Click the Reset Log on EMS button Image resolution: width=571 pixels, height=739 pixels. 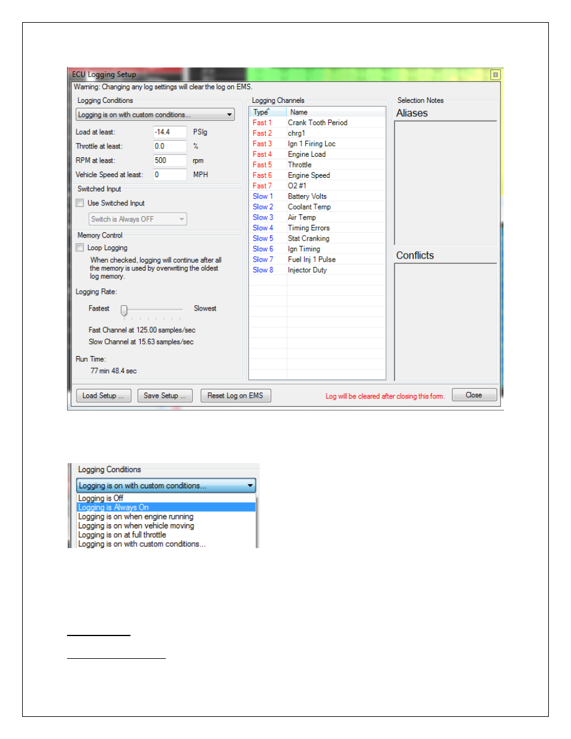(x=235, y=396)
